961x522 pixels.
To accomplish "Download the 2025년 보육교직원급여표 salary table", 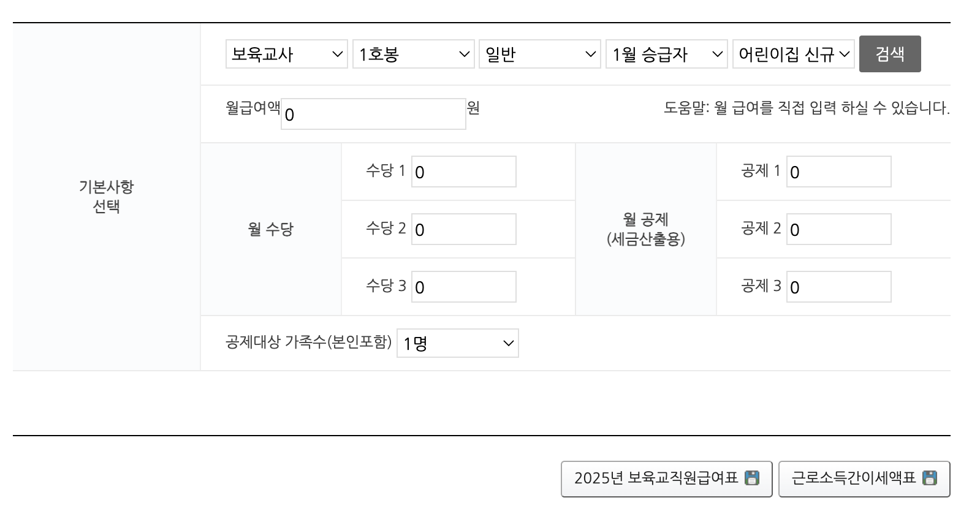I will pos(666,479).
